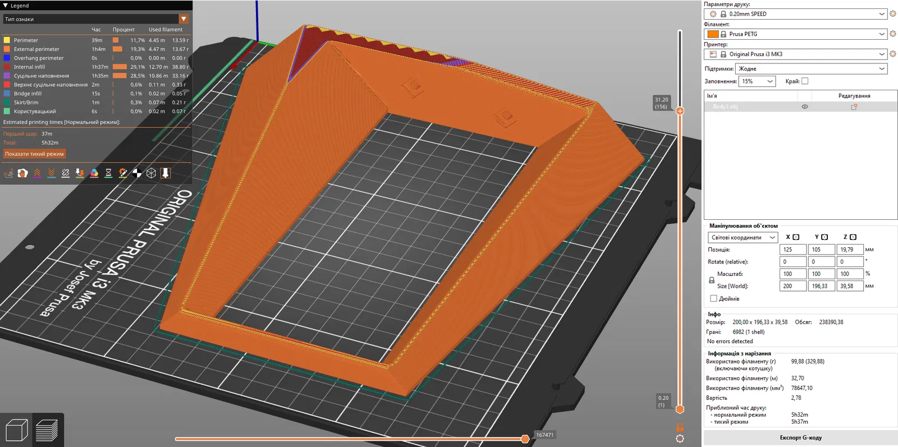The image size is (898, 447).
Task: Toggle Perimeter yellow feature visibility
Action: 7,40
